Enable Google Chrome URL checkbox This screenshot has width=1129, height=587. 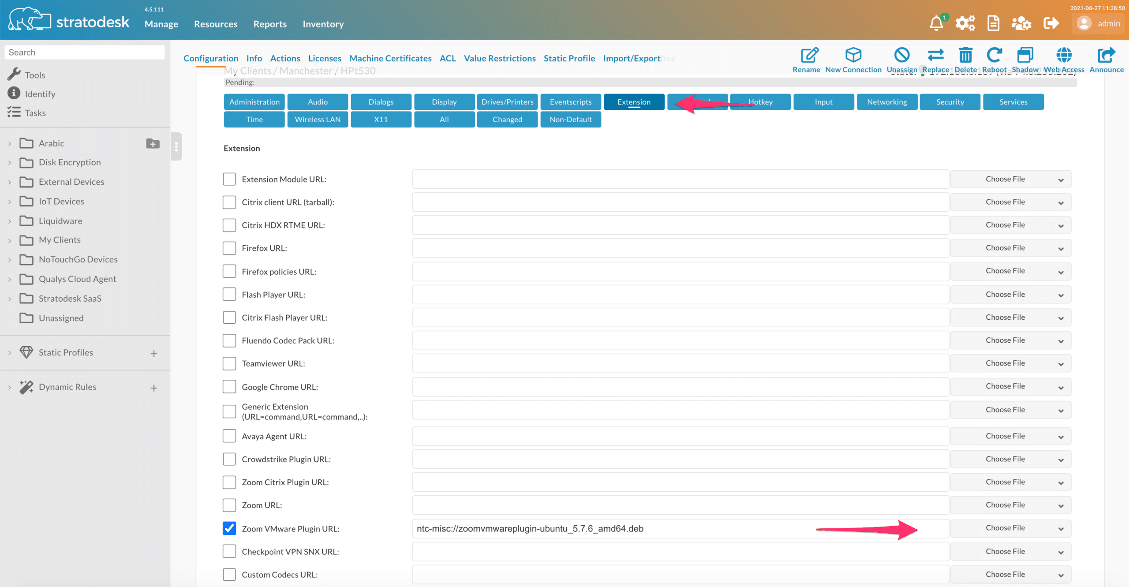pyautogui.click(x=229, y=386)
